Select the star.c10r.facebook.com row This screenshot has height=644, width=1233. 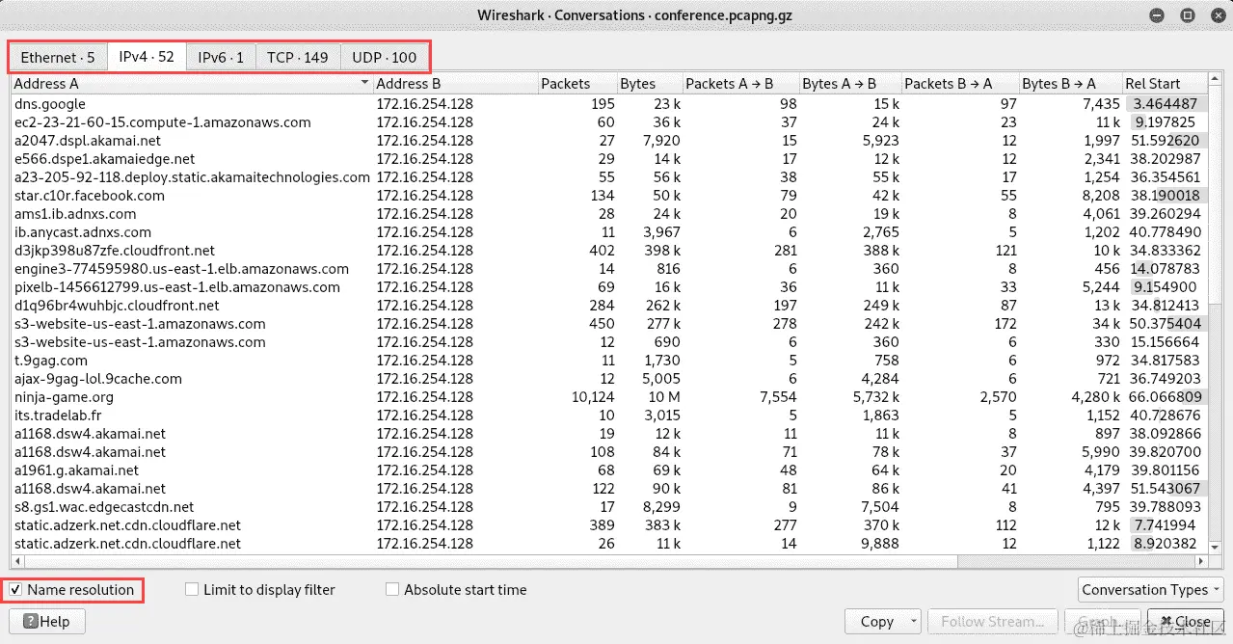[609, 196]
